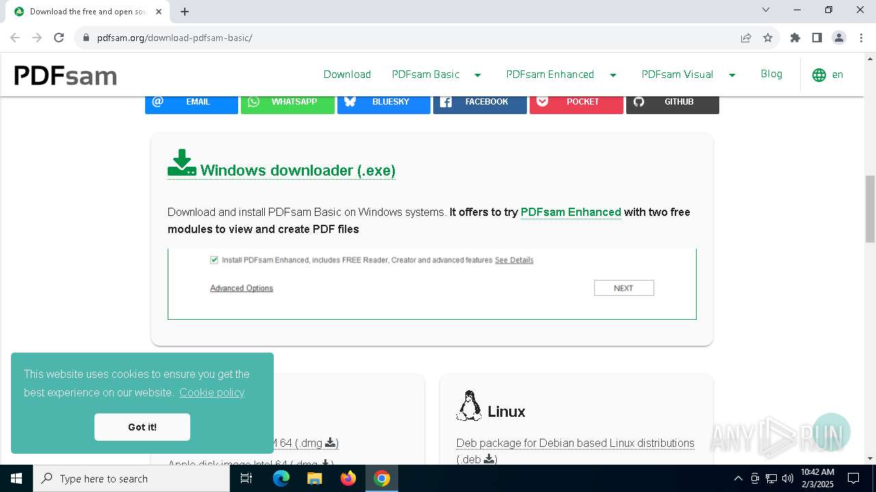Dismiss cookies with Got it! button
This screenshot has width=876, height=492.
coord(142,427)
